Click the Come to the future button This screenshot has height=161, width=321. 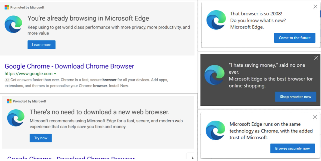pyautogui.click(x=295, y=38)
